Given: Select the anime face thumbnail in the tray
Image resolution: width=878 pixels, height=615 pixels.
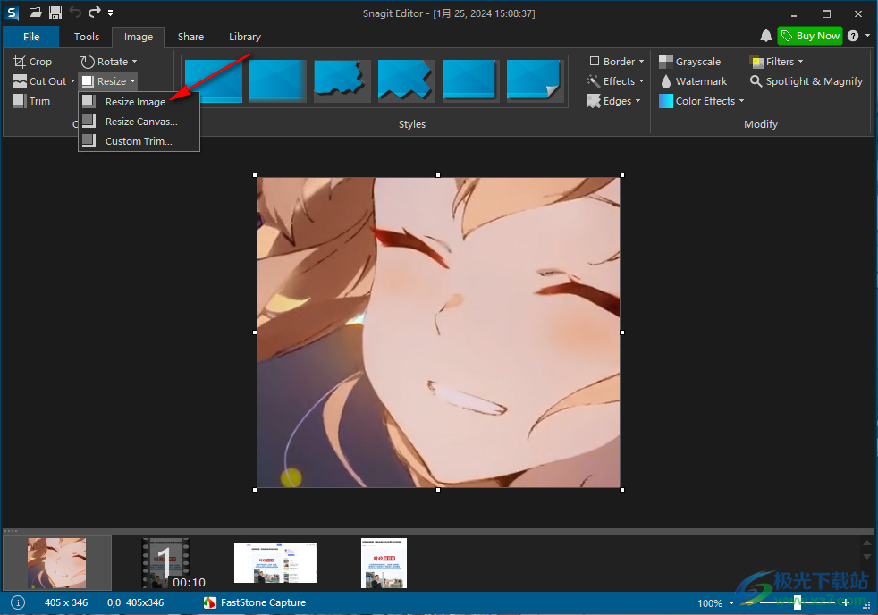Looking at the screenshot, I should [56, 563].
